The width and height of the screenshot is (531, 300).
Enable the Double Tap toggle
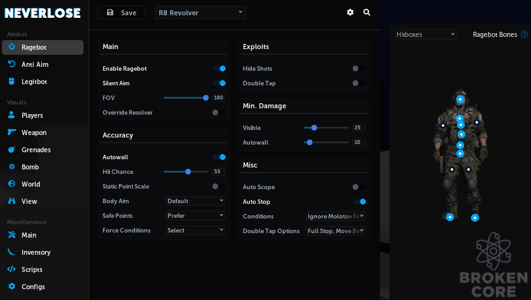(359, 83)
